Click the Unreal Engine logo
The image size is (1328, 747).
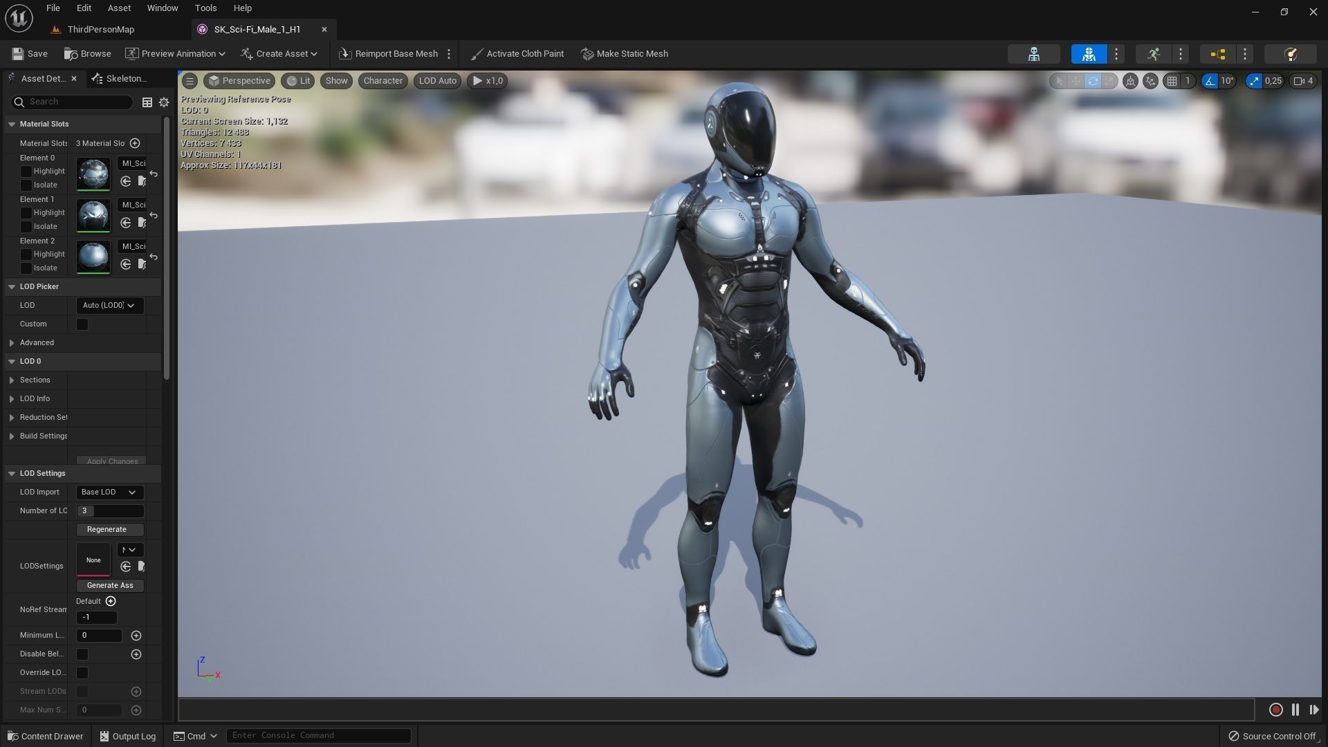point(19,19)
